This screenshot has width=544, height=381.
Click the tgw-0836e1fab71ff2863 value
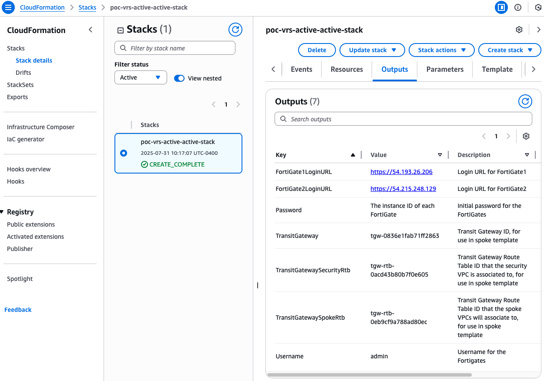(x=405, y=236)
